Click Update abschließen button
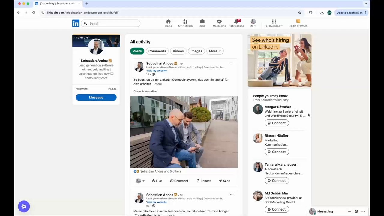Viewport: 384px width, 216px height. [x=349, y=13]
